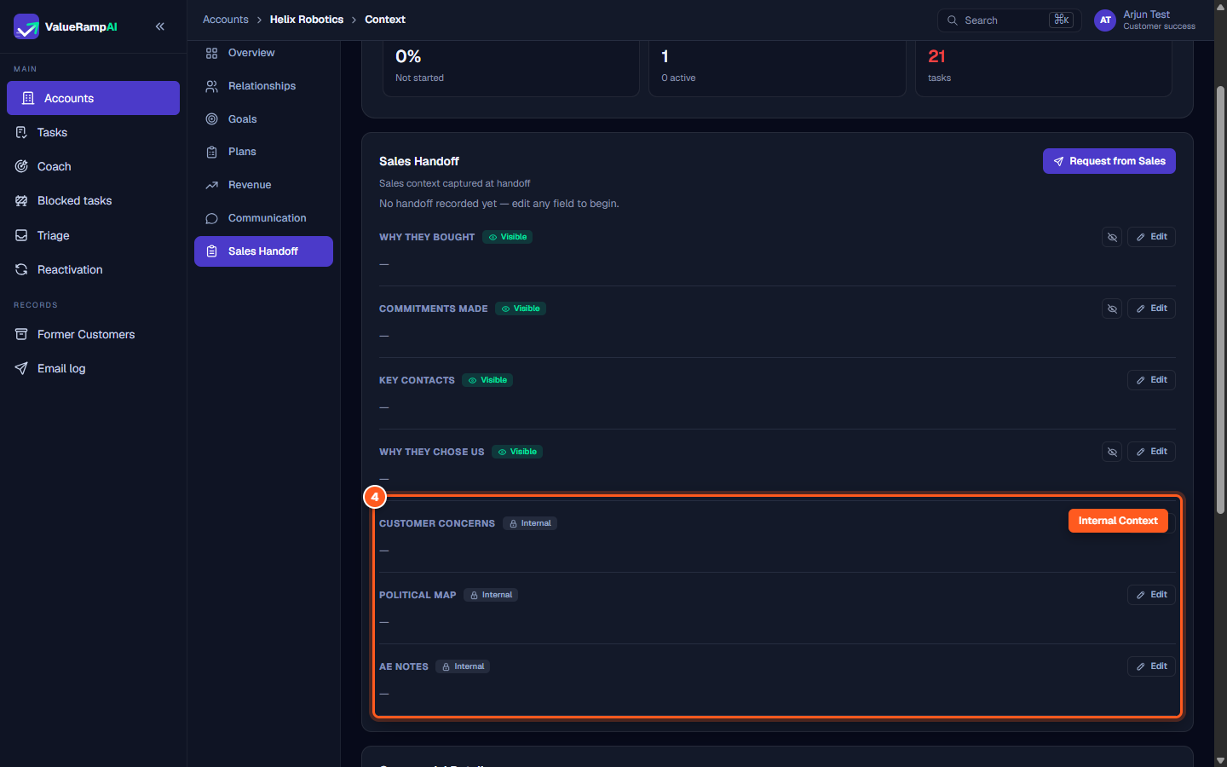Screen dimensions: 1227x767
Task: Open the Email log
Action: [93, 368]
